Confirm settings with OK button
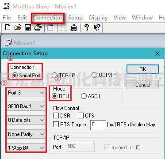Viewport: 165px width, 159px height. coord(142,69)
